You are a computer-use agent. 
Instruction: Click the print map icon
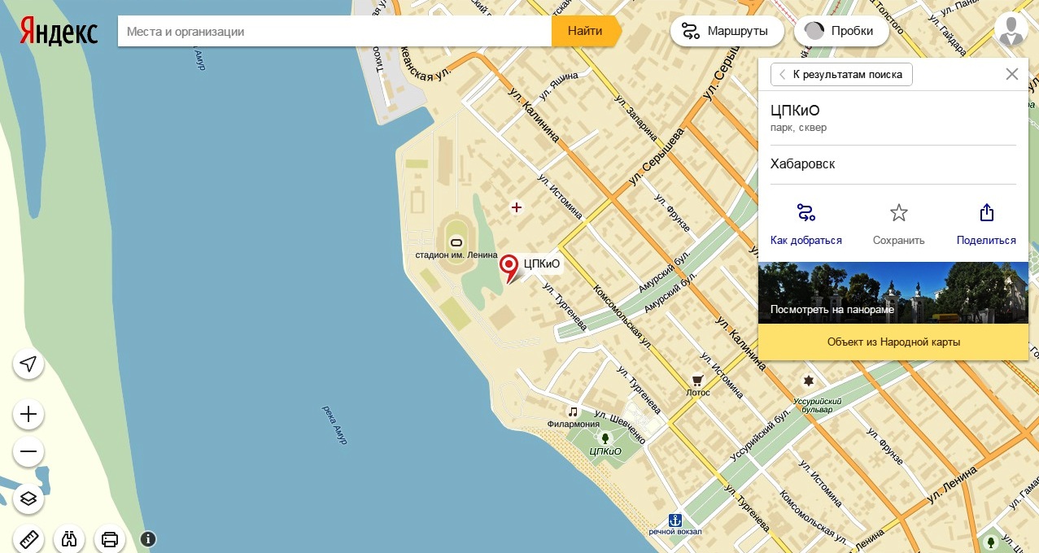pos(110,538)
